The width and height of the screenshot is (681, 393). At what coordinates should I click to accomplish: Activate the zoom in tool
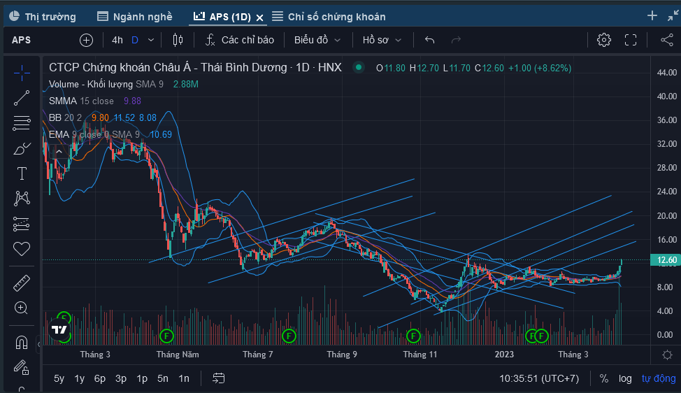coord(21,308)
